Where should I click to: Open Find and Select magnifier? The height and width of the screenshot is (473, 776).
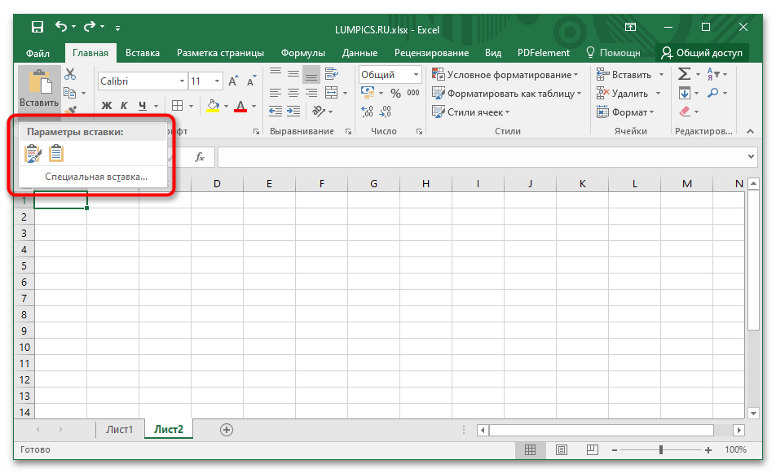pos(713,93)
